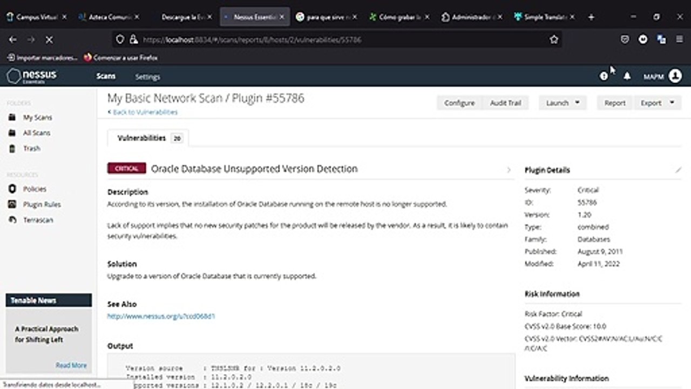Open the Settings menu in Nessus header
The image size is (691, 389).
pos(147,77)
